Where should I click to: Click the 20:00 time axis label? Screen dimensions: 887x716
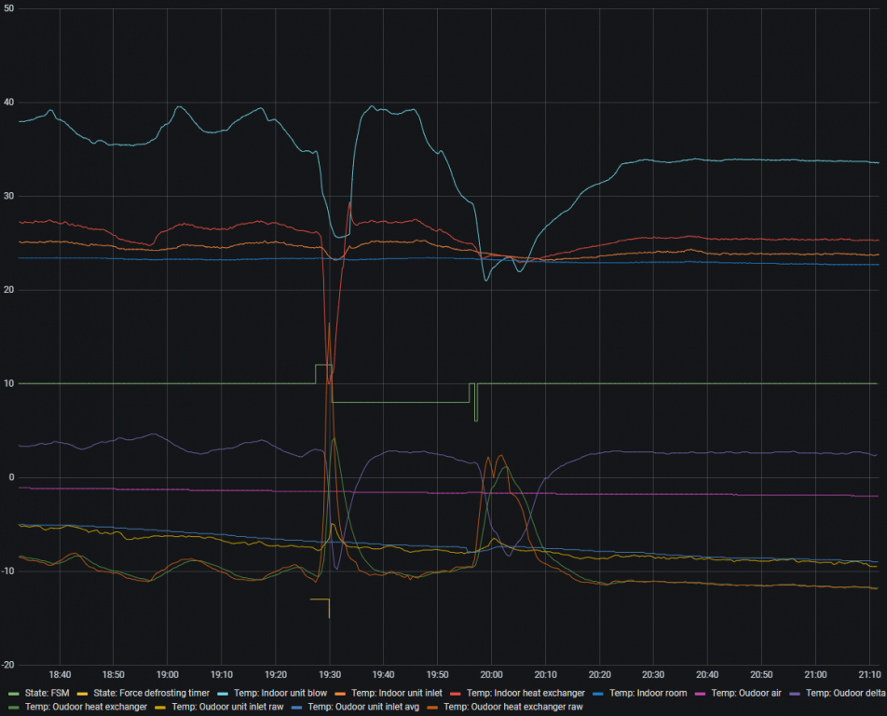491,674
